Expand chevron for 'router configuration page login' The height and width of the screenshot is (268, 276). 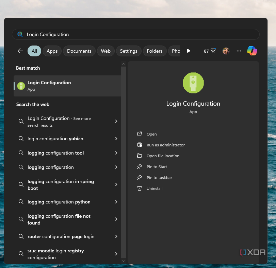[116, 236]
